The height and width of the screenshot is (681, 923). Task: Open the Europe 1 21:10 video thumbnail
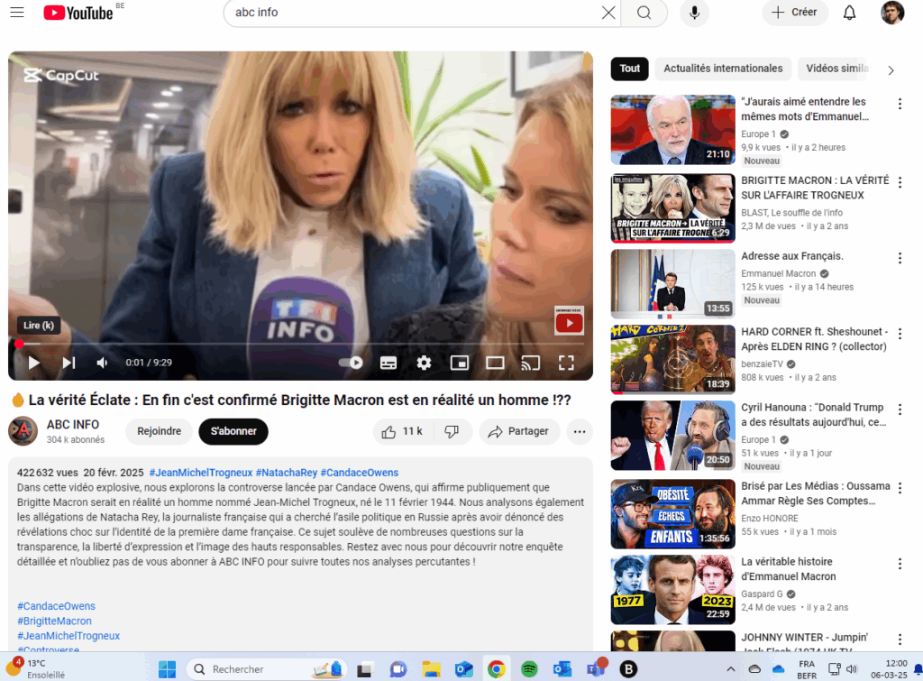672,130
